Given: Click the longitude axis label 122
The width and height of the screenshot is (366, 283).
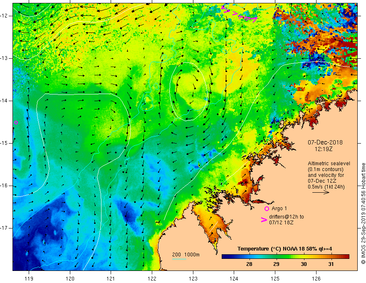Looking at the screenshot, I should pyautogui.click(x=152, y=278).
